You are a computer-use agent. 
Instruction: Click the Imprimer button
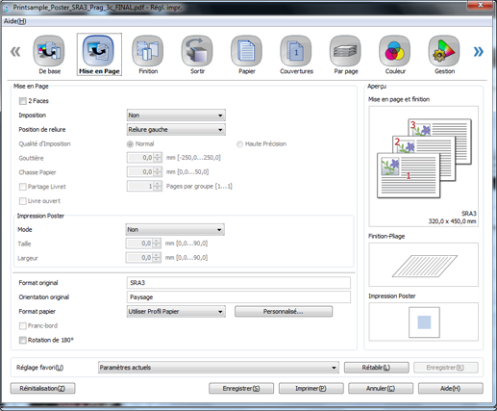pyautogui.click(x=311, y=388)
